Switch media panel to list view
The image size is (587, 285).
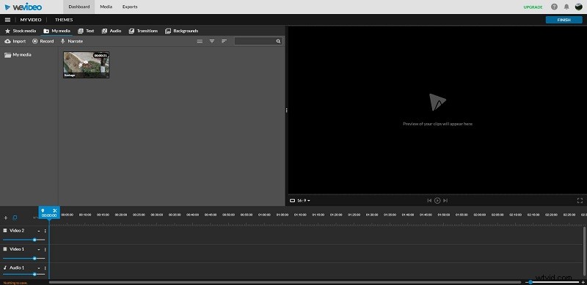tap(200, 41)
